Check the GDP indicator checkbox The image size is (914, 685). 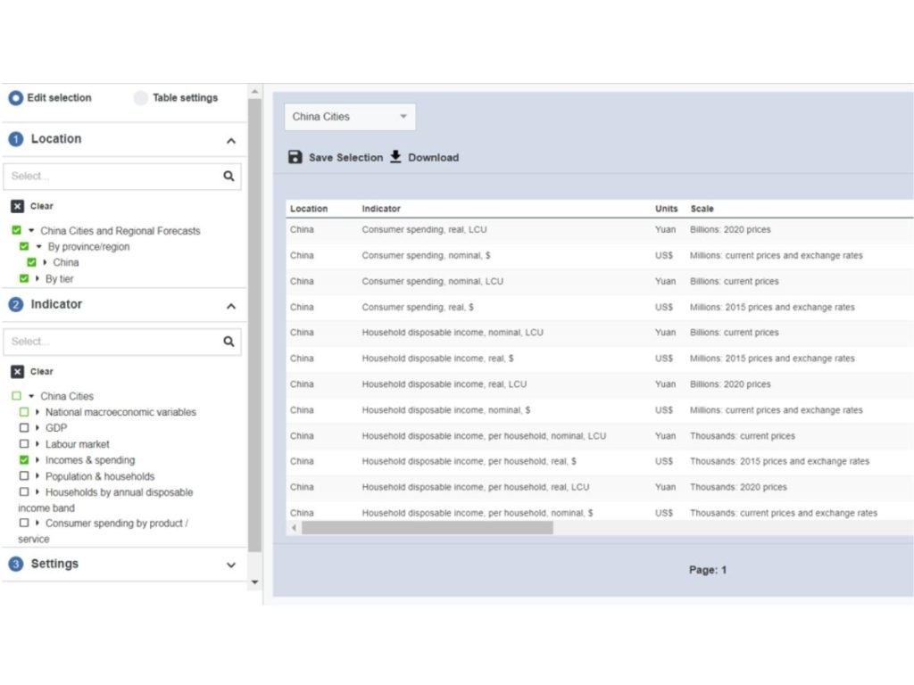pyautogui.click(x=24, y=428)
